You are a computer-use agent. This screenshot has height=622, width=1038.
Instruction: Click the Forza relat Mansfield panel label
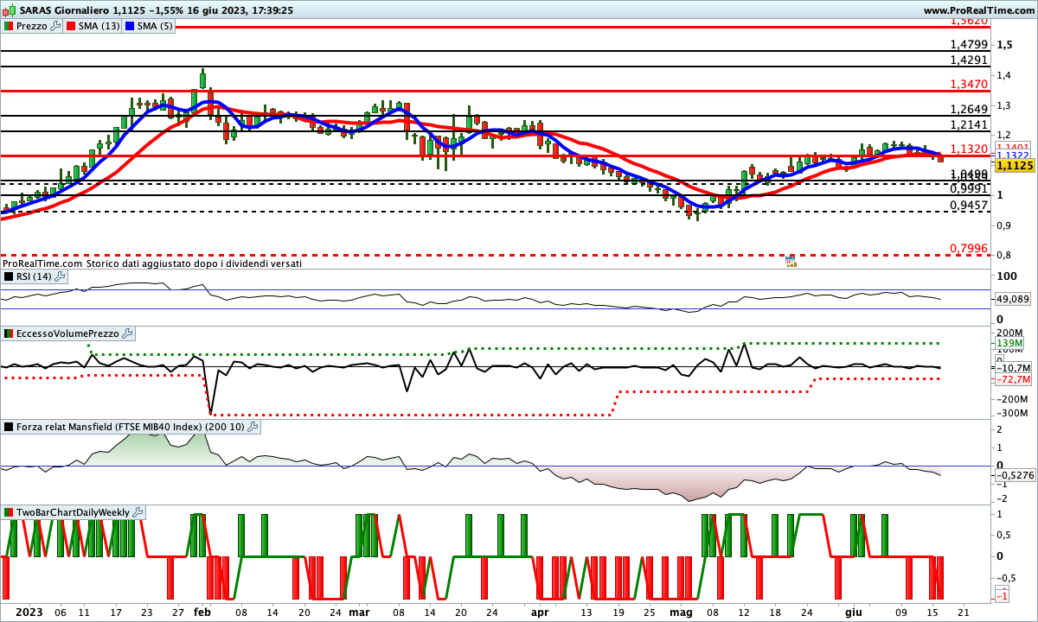click(130, 427)
